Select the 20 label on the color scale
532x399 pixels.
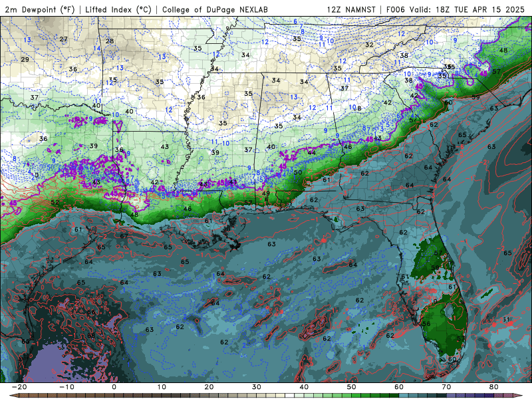click(x=209, y=387)
